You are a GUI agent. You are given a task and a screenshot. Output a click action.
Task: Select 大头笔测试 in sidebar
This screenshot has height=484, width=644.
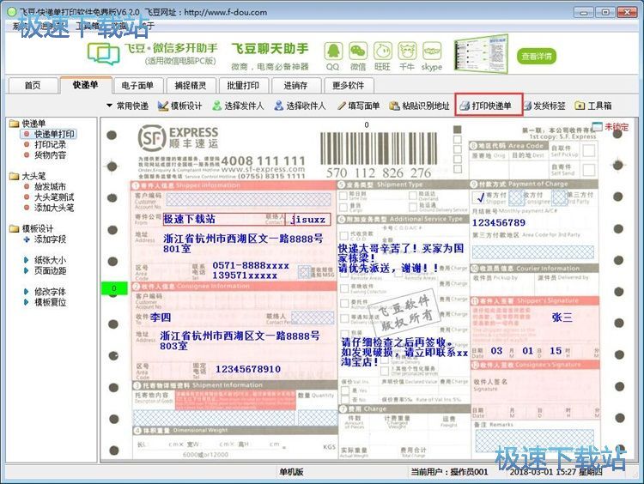[49, 197]
